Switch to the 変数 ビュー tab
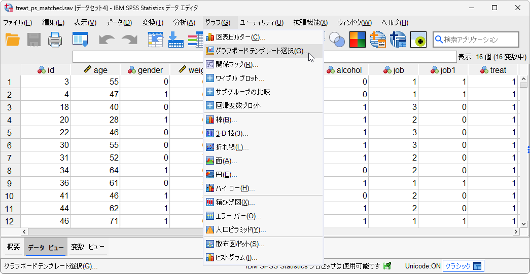 [88, 247]
